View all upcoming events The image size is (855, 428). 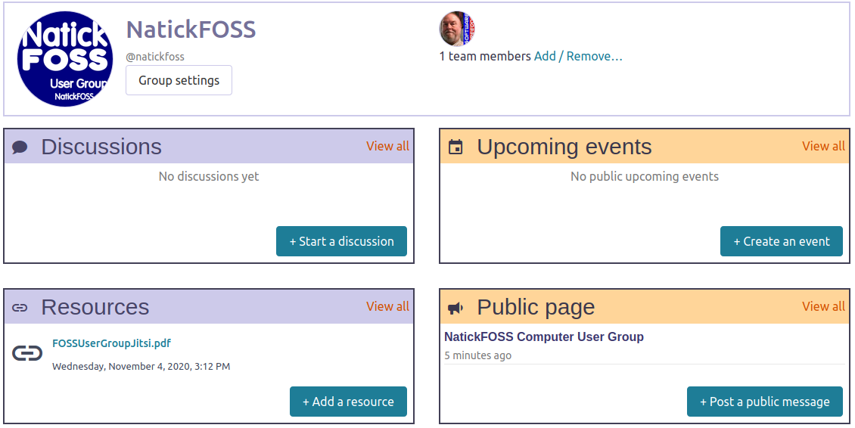click(823, 146)
